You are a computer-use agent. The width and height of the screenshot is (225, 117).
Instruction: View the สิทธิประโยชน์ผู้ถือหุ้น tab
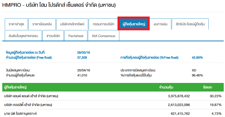coord(190,24)
